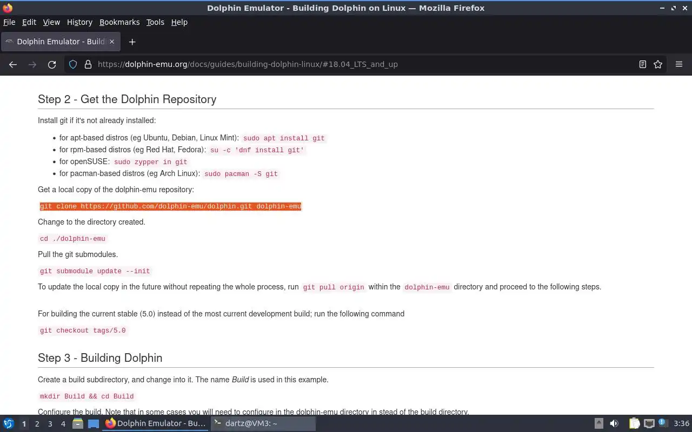Click 'git checkout tags/5.0' command
Image resolution: width=692 pixels, height=432 pixels.
pos(83,330)
